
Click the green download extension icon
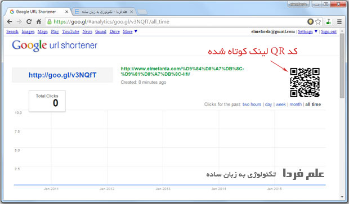(x=329, y=21)
